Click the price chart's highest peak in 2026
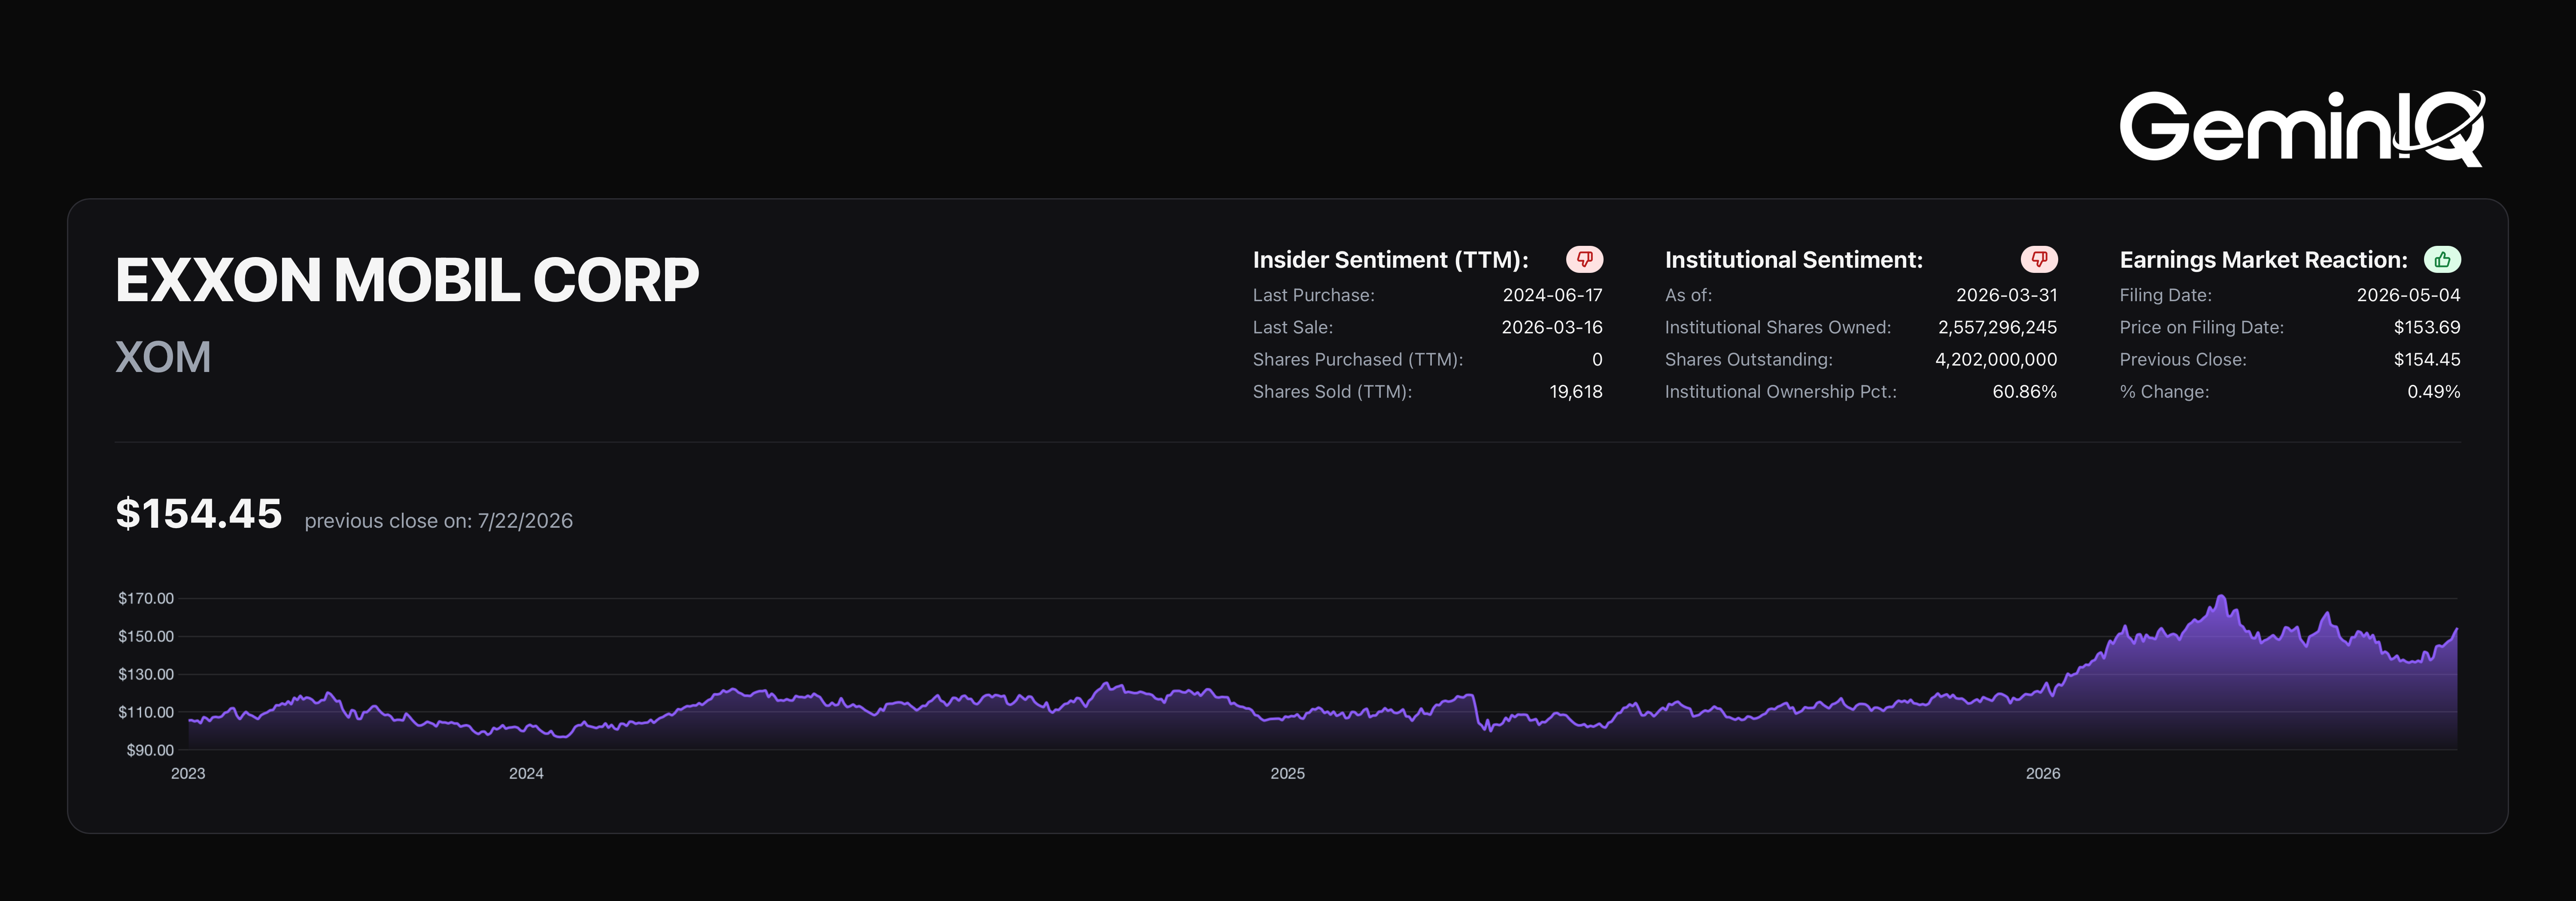The height and width of the screenshot is (901, 2576). point(2221,597)
